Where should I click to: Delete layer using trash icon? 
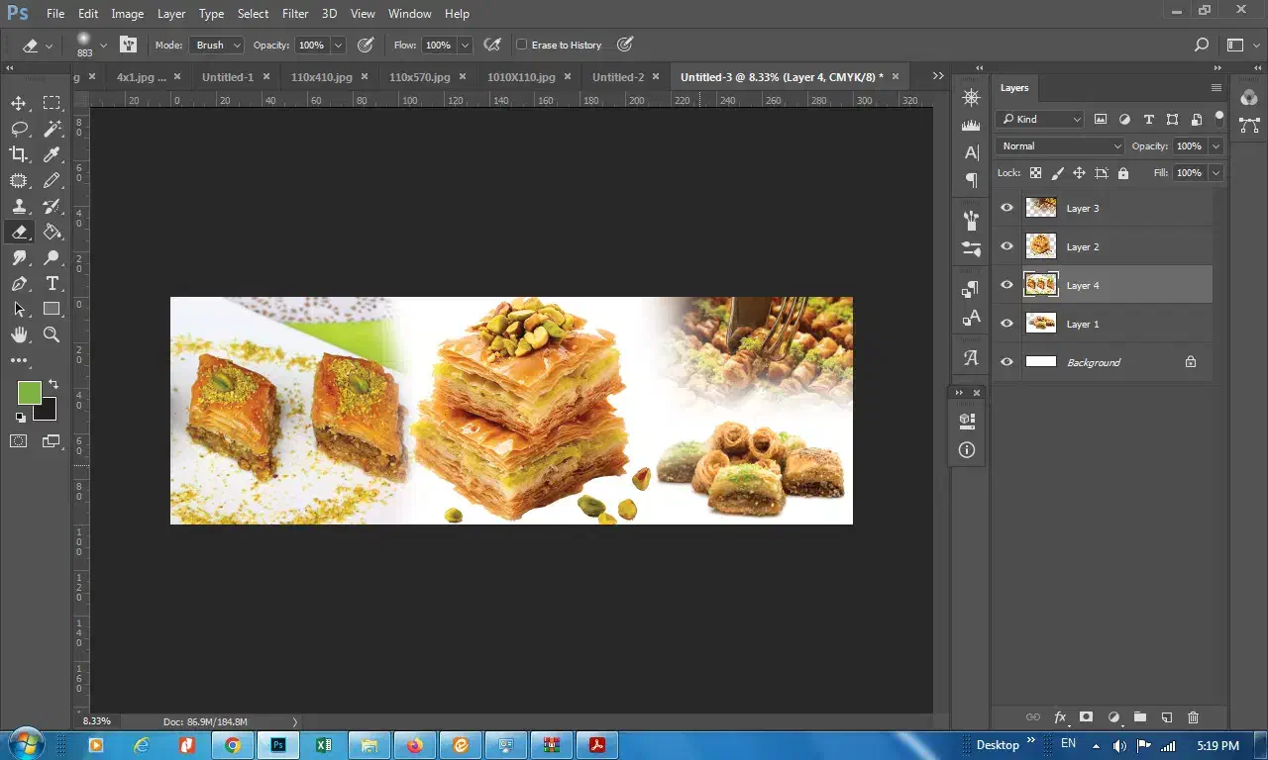(1193, 717)
